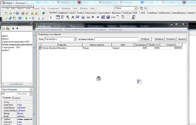
Task: Switch to the Data Access palette tab
Action: tap(91, 13)
